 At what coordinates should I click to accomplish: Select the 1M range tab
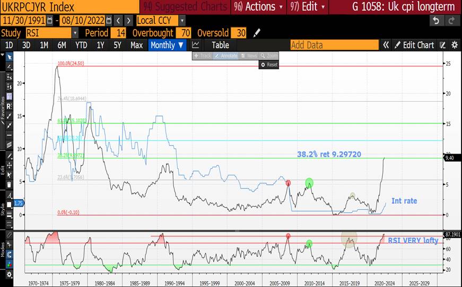[44, 45]
